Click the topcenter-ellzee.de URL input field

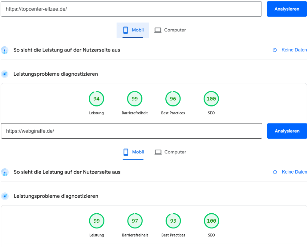(131, 9)
